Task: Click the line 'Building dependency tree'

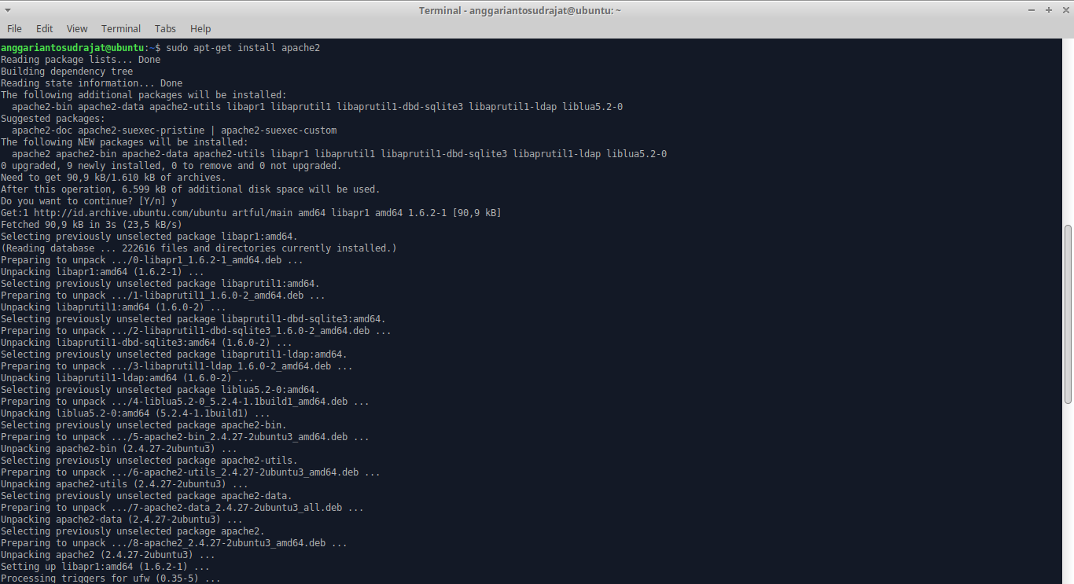Action: point(67,72)
